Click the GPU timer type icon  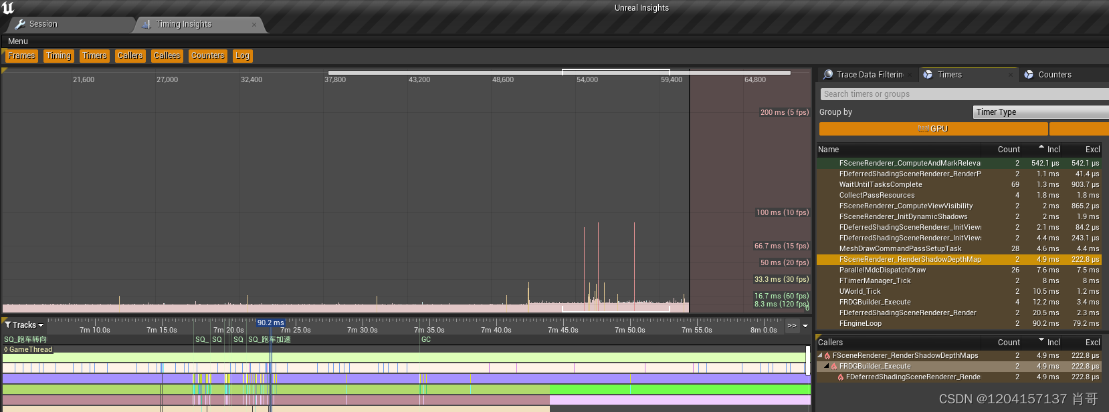pos(924,129)
